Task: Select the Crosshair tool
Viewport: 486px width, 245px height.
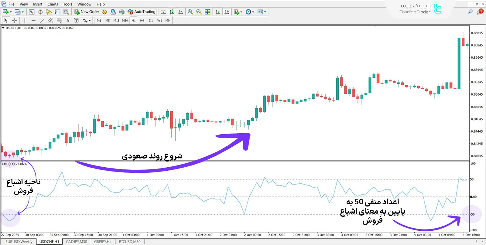Action: pos(14,21)
